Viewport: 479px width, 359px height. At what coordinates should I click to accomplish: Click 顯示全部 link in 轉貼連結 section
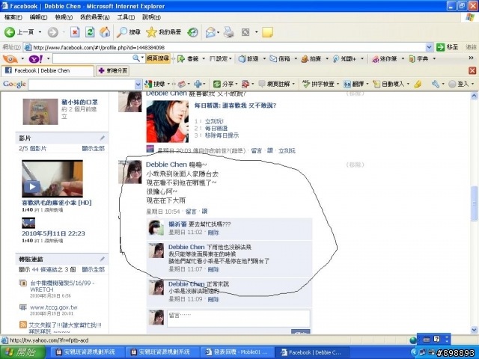pyautogui.click(x=93, y=269)
